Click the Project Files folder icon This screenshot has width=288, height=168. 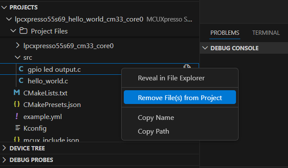(x=23, y=31)
